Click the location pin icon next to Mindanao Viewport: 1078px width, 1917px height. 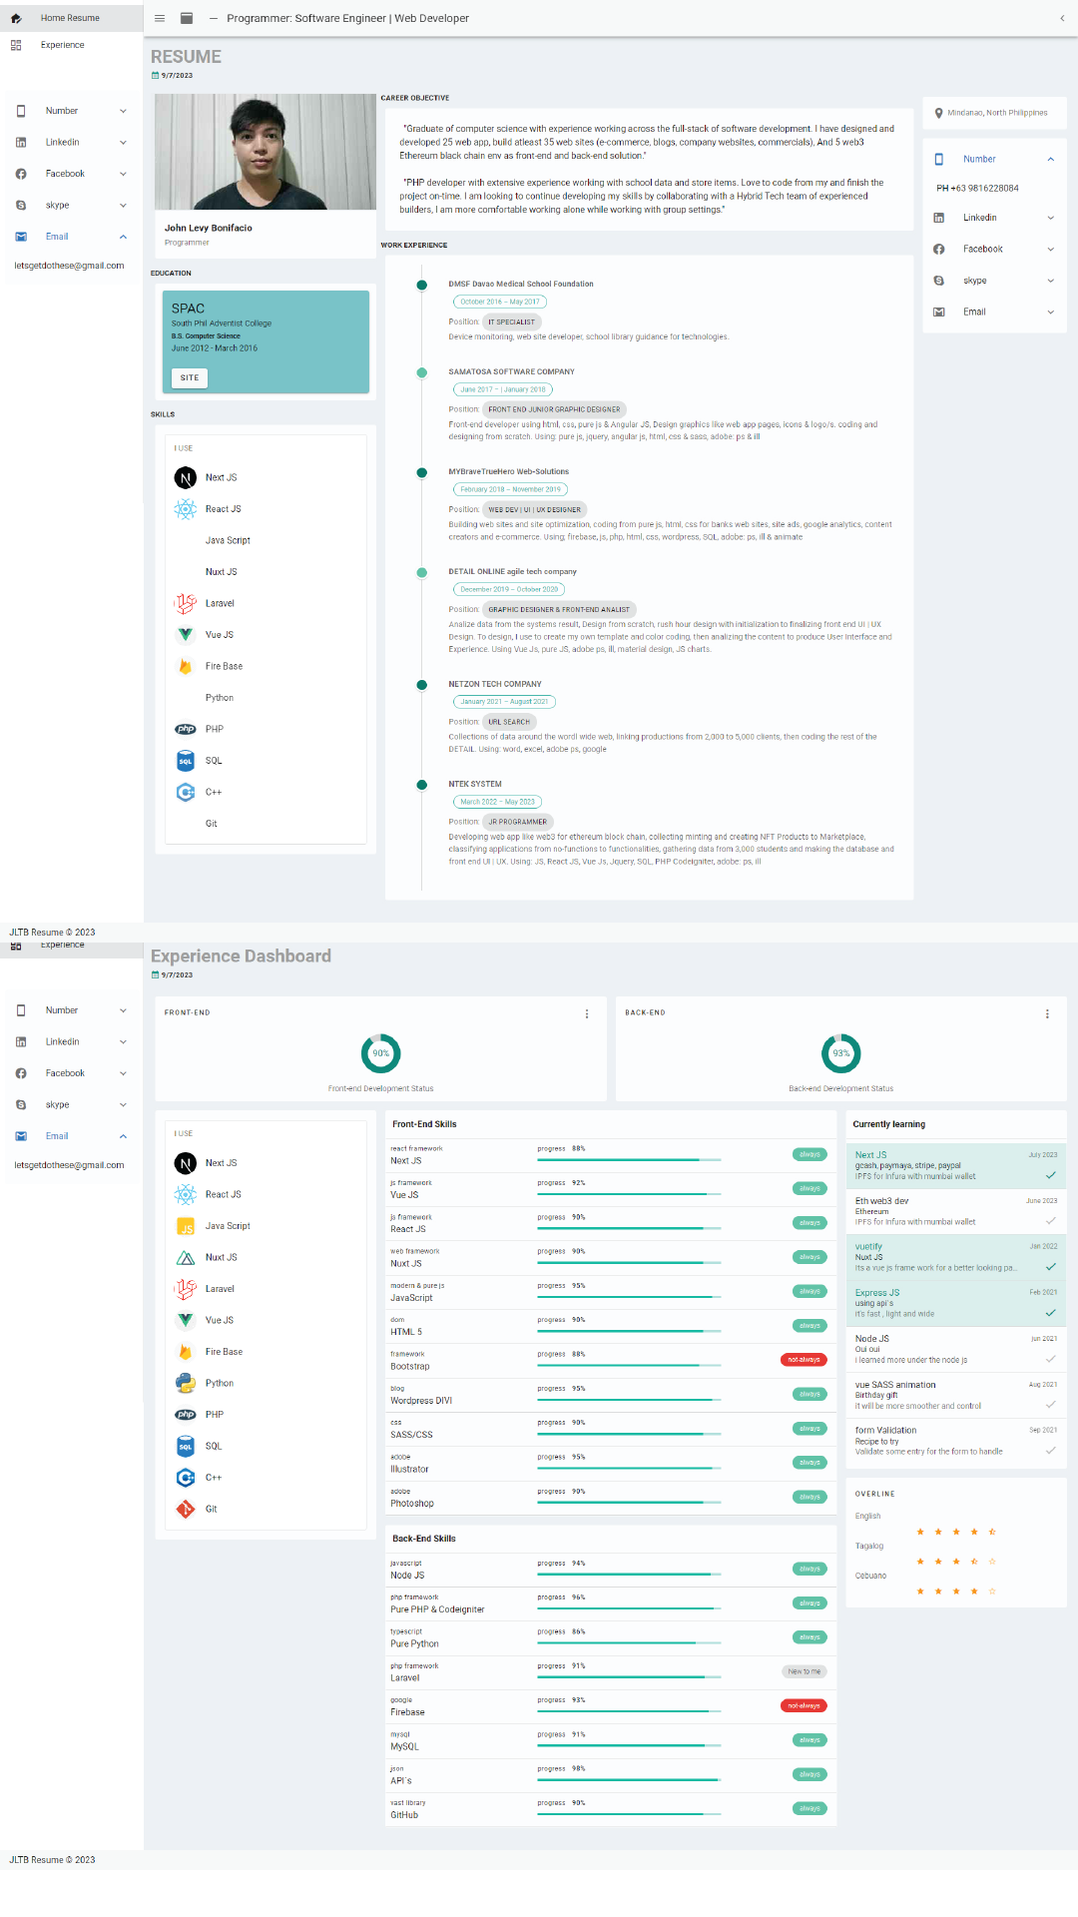[938, 113]
